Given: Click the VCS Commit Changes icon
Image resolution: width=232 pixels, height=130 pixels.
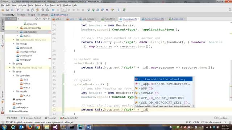Looking at the screenshot, I should pos(93,10).
